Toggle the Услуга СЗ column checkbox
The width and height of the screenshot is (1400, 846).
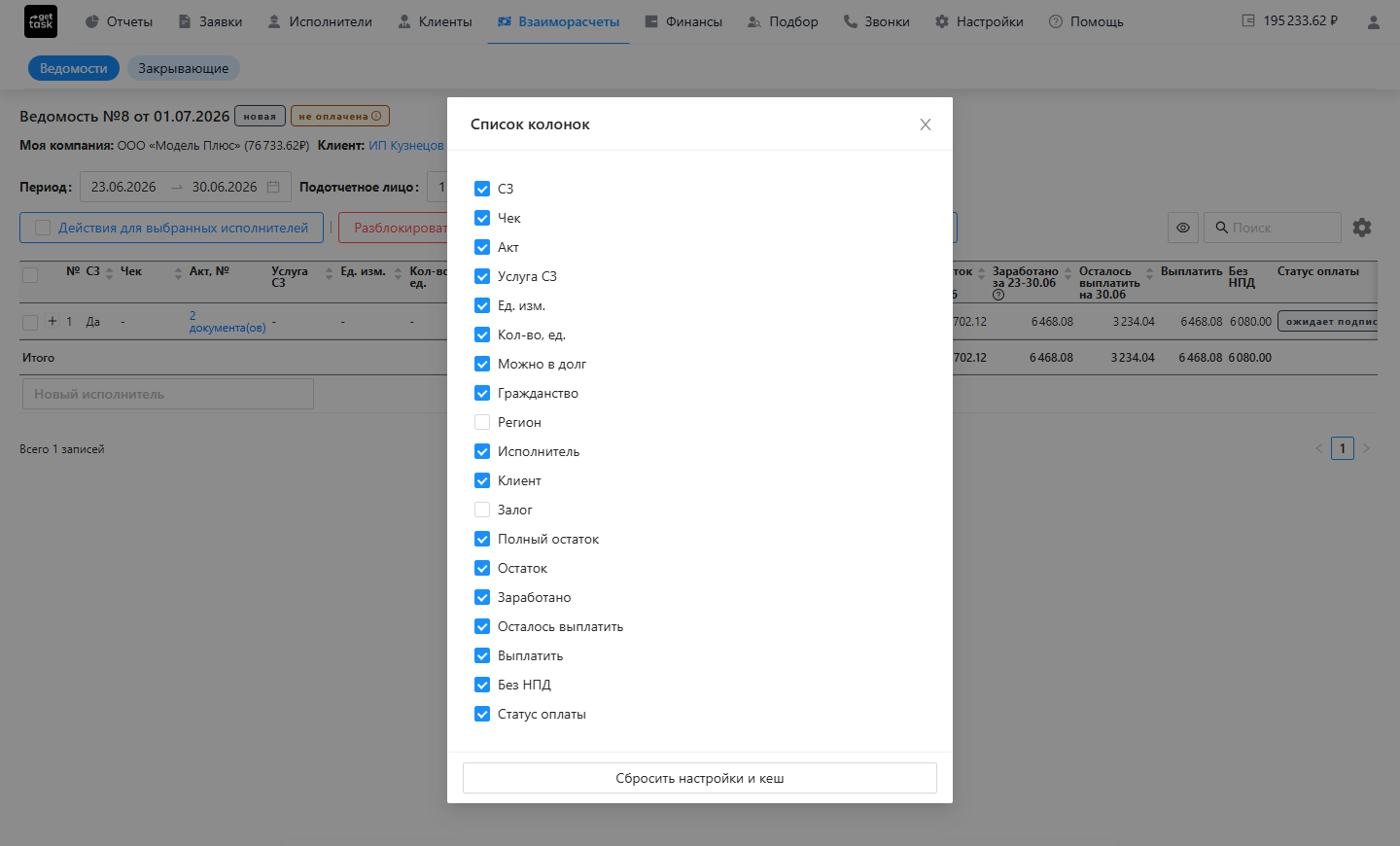pyautogui.click(x=482, y=276)
